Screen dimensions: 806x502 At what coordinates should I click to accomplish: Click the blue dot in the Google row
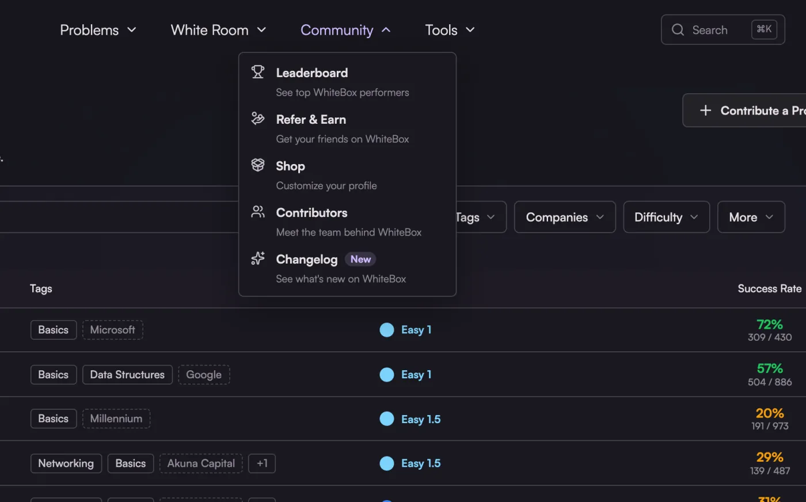[387, 375]
